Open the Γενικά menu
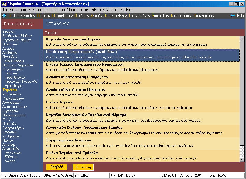246x179 pixels. click(x=8, y=10)
